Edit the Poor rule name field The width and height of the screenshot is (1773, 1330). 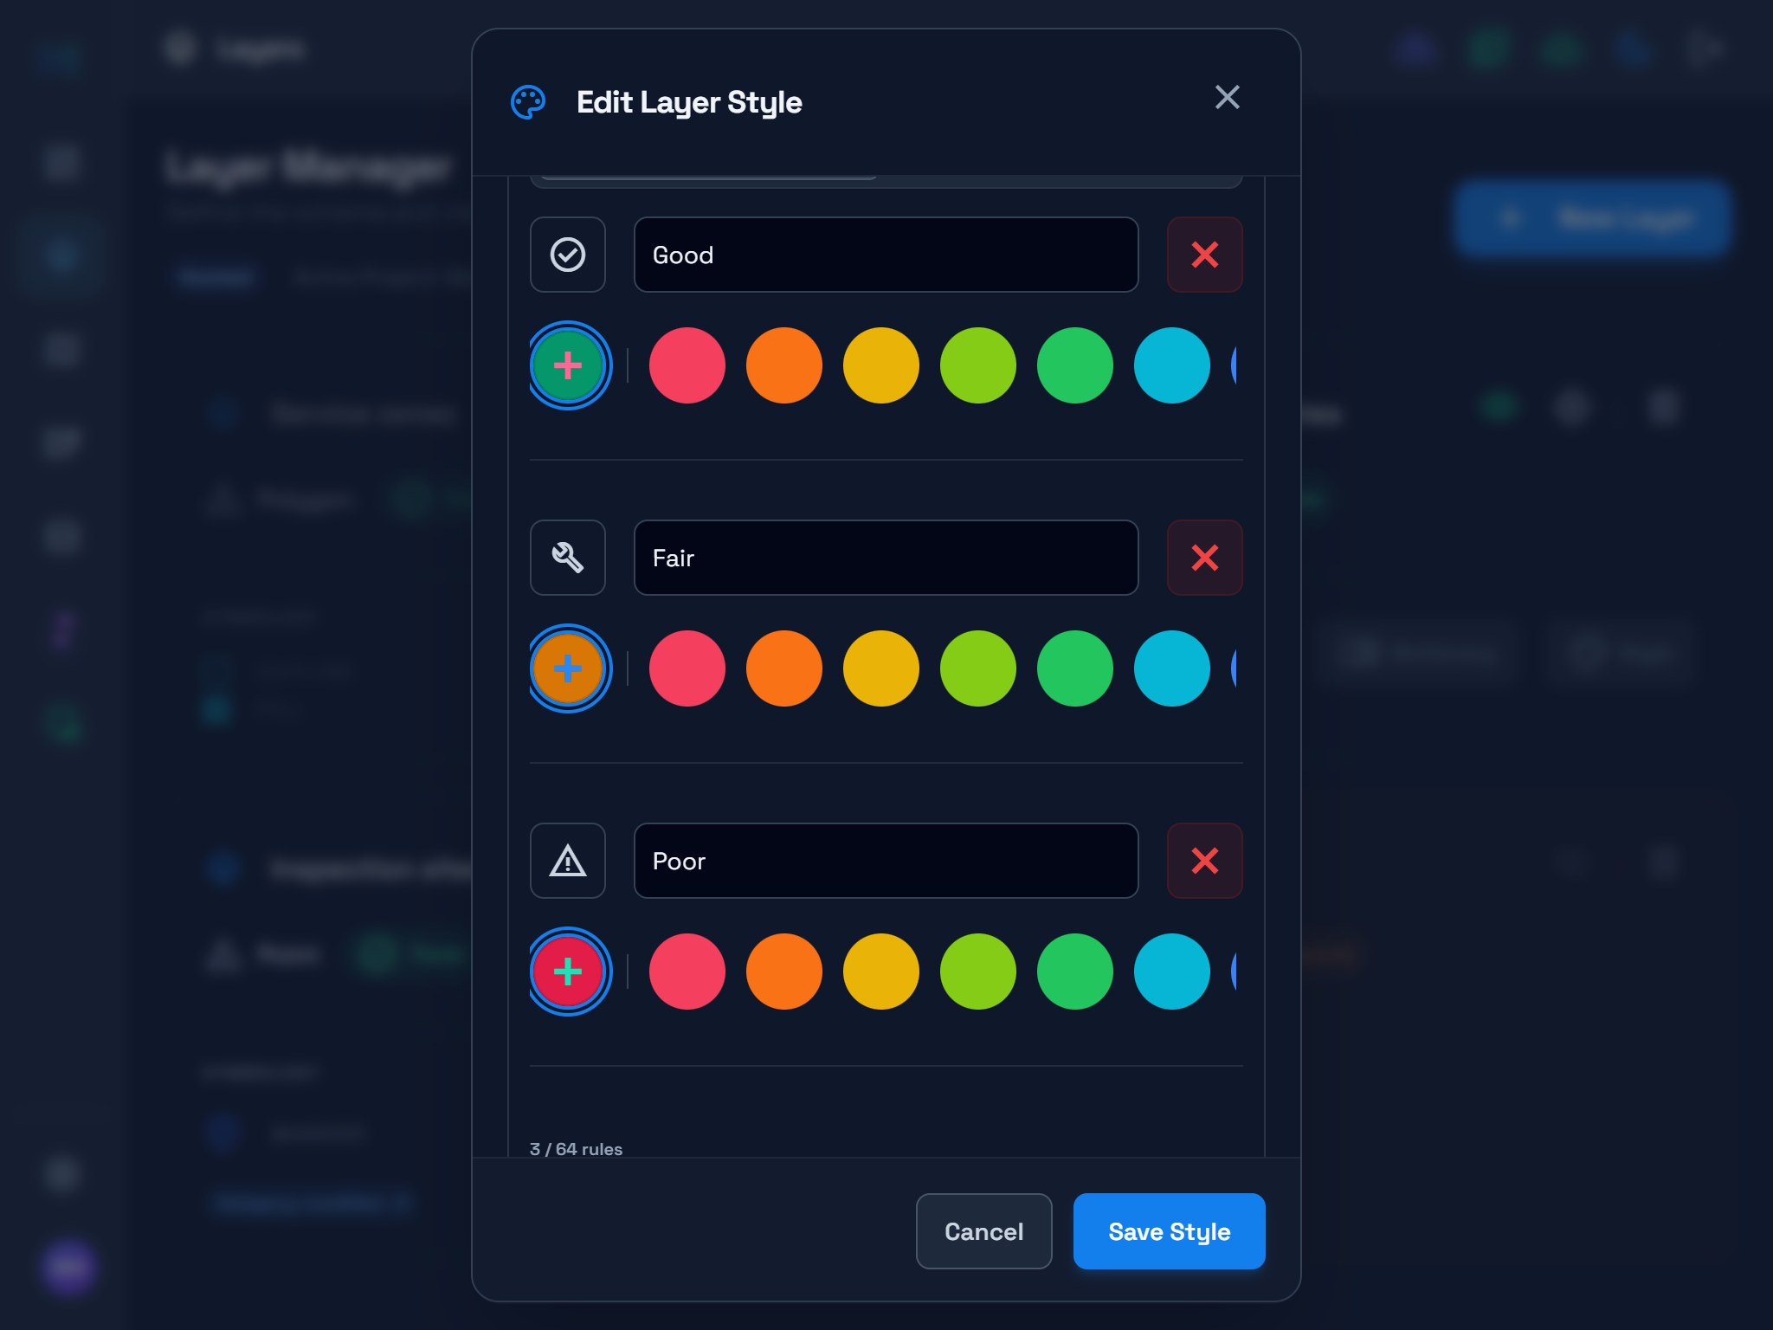(886, 861)
